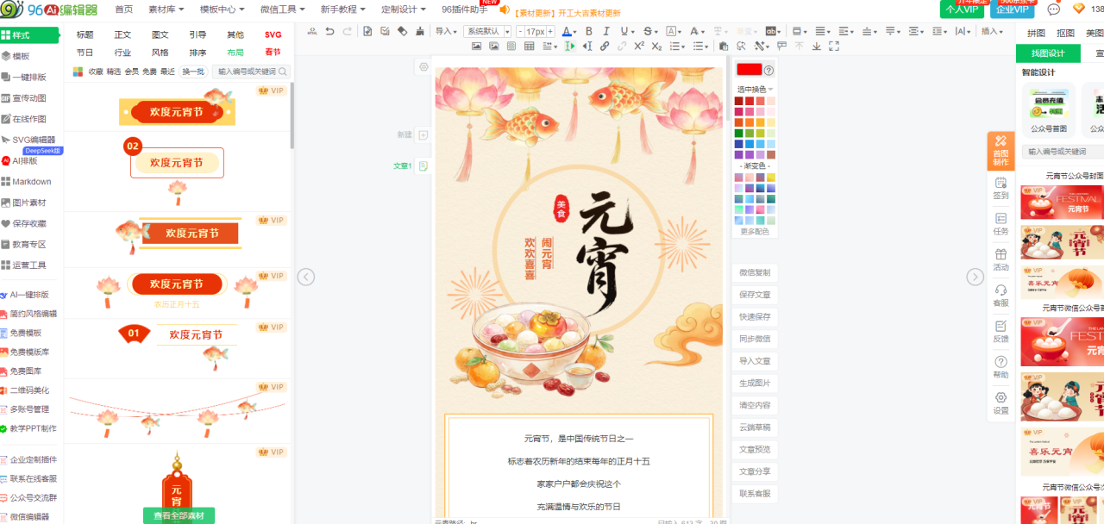Screen dimensions: 1104x524
Task: Click the superscript X² icon
Action: 639,47
